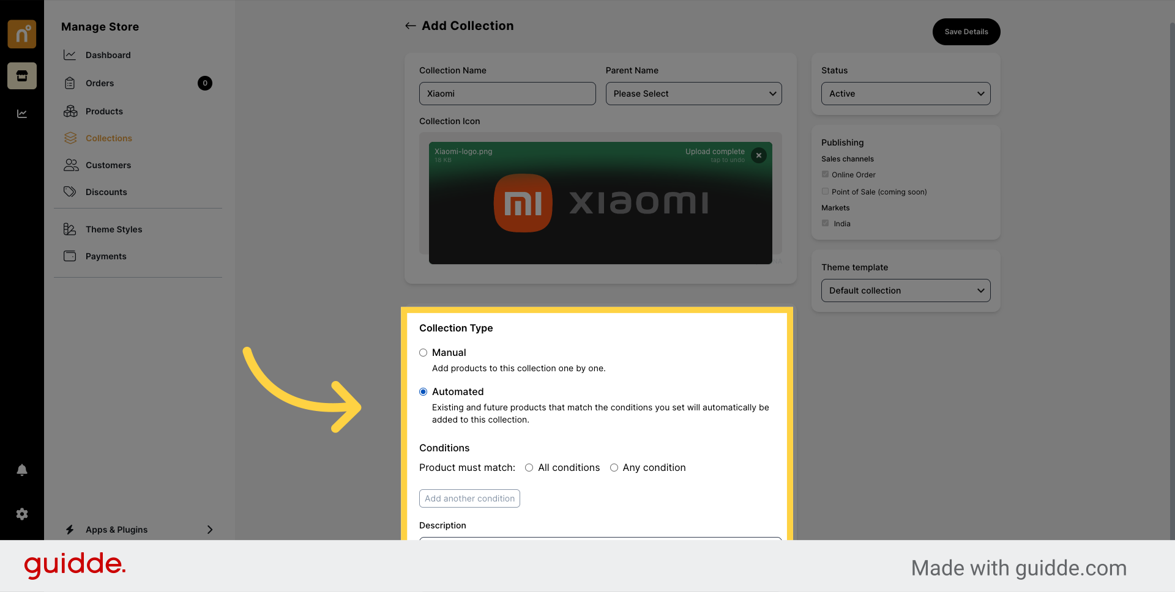The width and height of the screenshot is (1175, 592).
Task: Toggle the India market checkbox
Action: [825, 223]
